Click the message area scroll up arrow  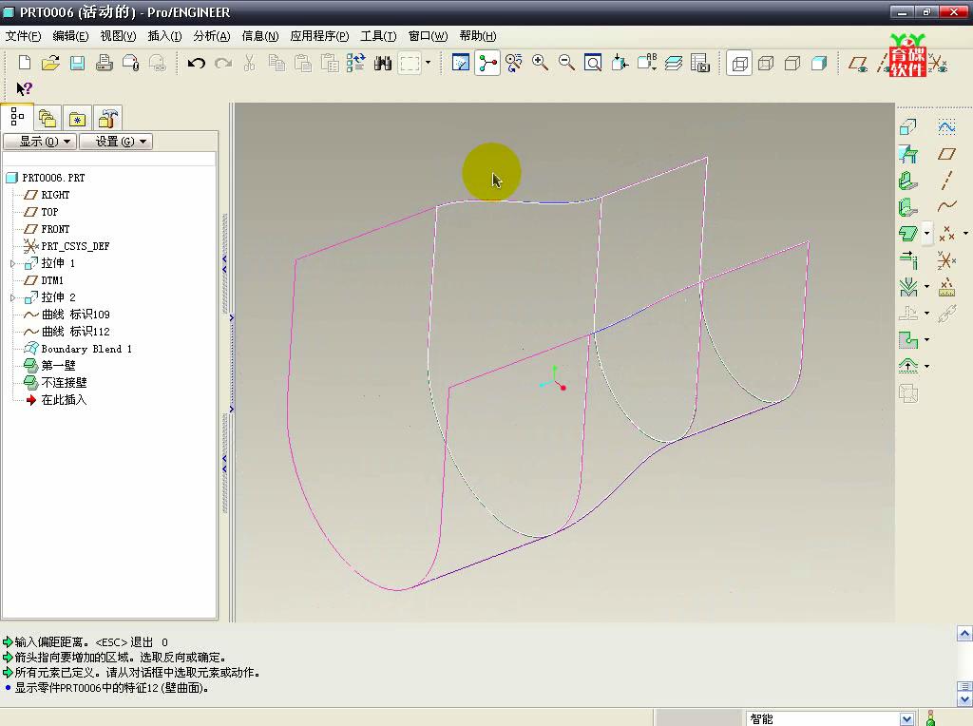[x=964, y=634]
